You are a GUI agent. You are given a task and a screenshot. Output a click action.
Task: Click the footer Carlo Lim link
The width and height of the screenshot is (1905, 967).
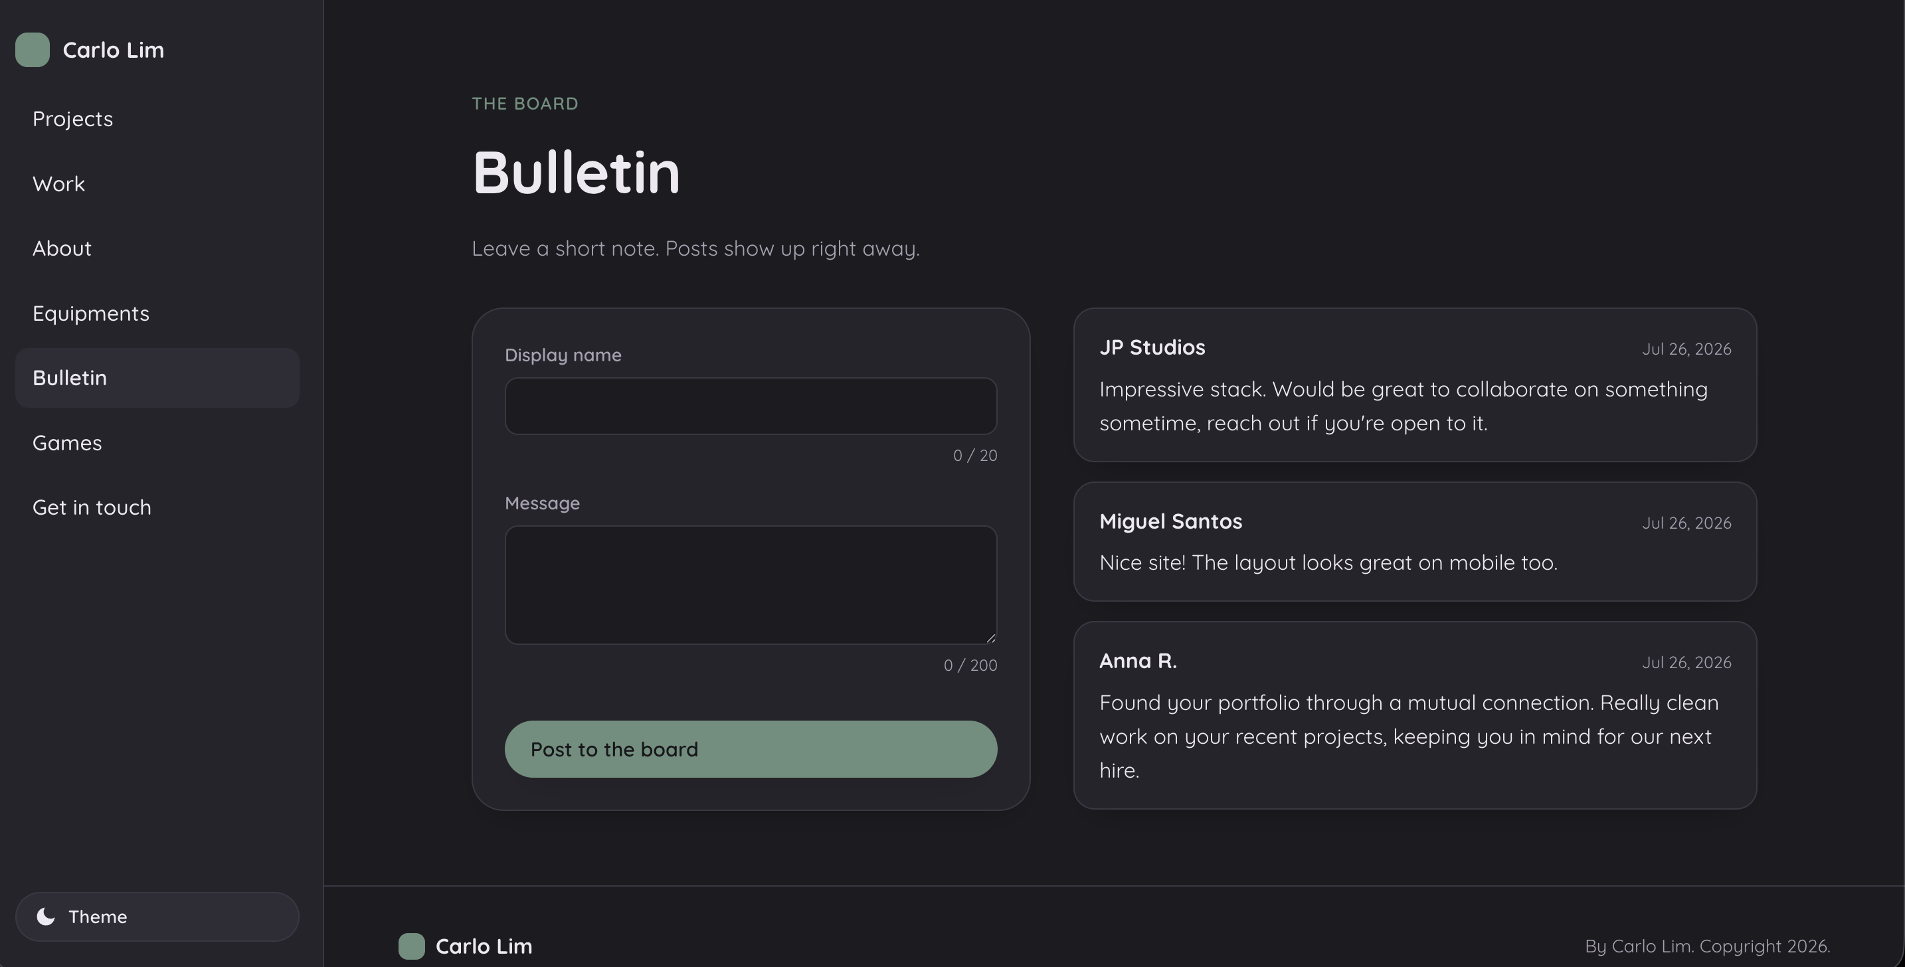click(x=484, y=946)
